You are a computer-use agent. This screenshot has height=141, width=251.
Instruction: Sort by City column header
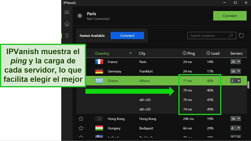click(142, 53)
